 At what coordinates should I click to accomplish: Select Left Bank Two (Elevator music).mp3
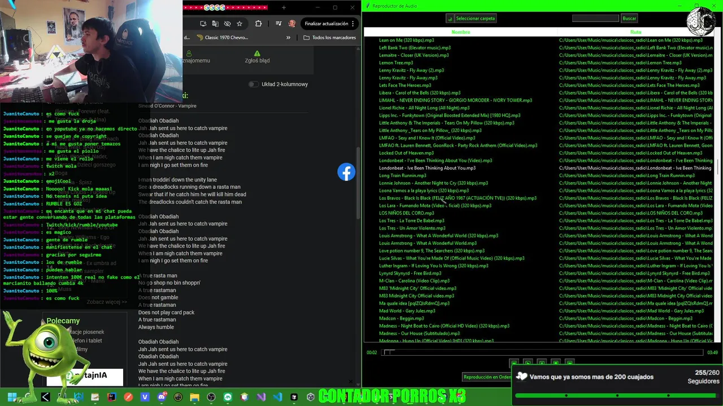click(415, 48)
